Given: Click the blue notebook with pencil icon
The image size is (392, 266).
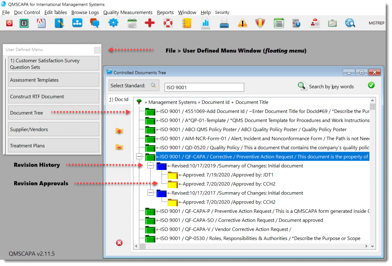Looking at the screenshot, I should [x=59, y=23].
